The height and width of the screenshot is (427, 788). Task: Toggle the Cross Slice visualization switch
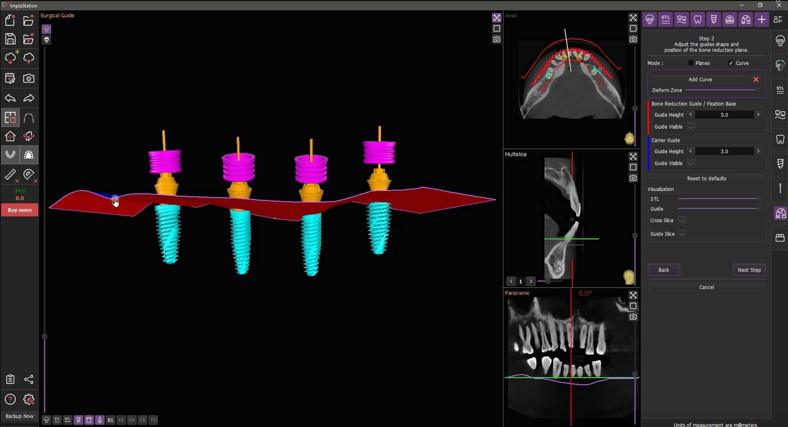click(x=682, y=220)
